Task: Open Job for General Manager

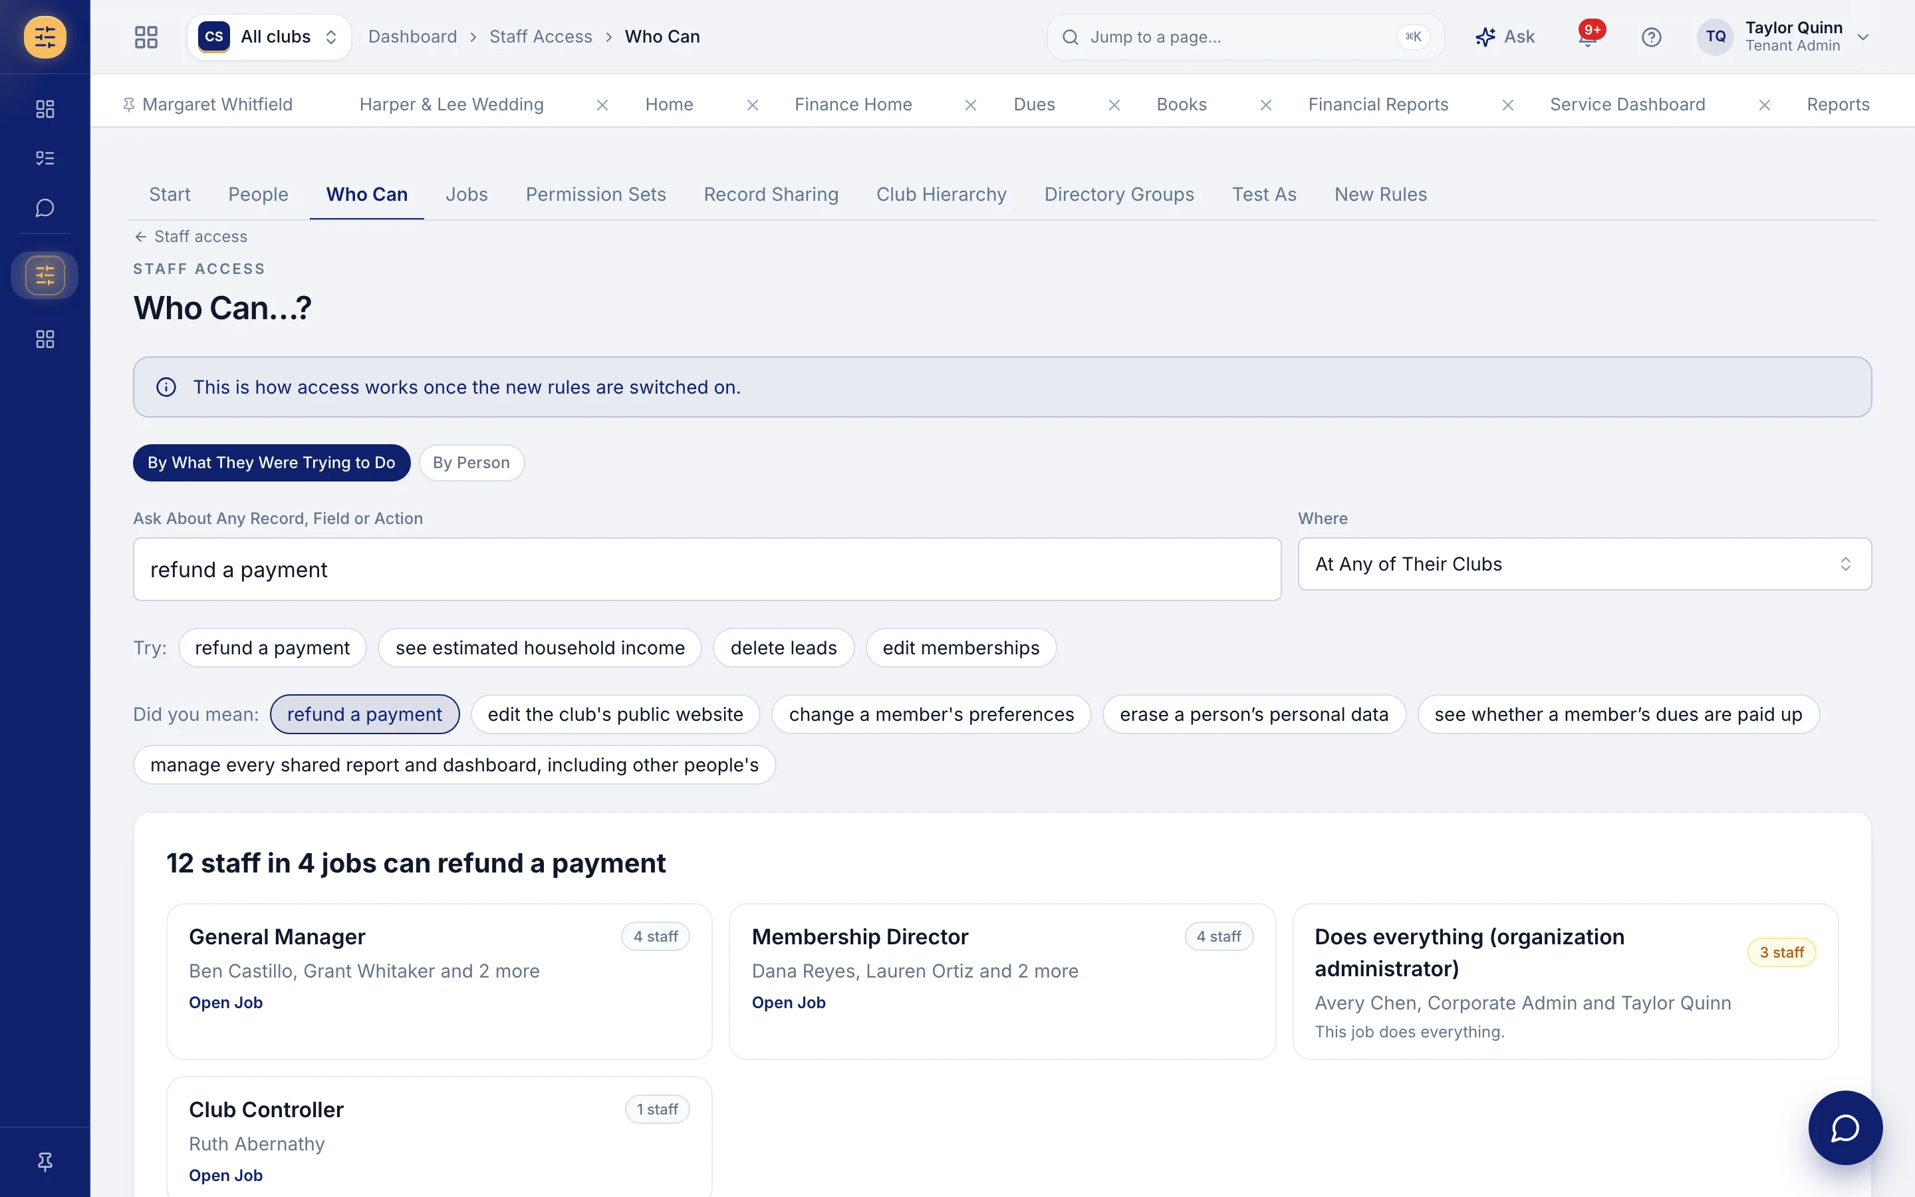Action: [x=225, y=1002]
